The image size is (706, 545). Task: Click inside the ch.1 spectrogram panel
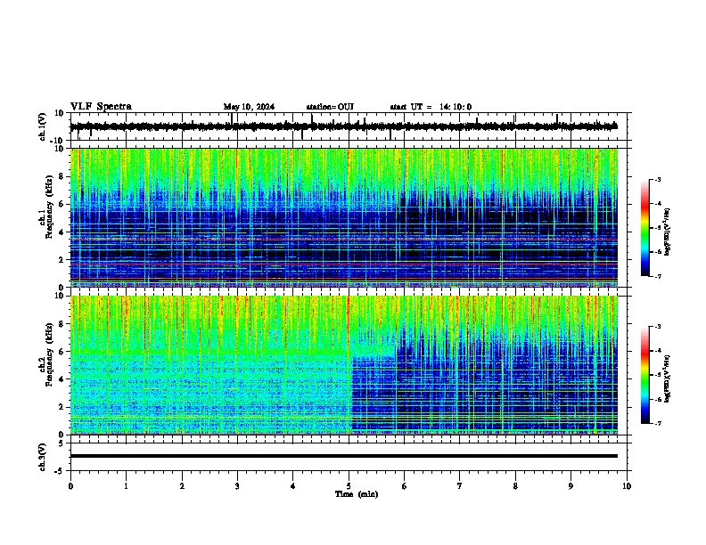coord(344,217)
